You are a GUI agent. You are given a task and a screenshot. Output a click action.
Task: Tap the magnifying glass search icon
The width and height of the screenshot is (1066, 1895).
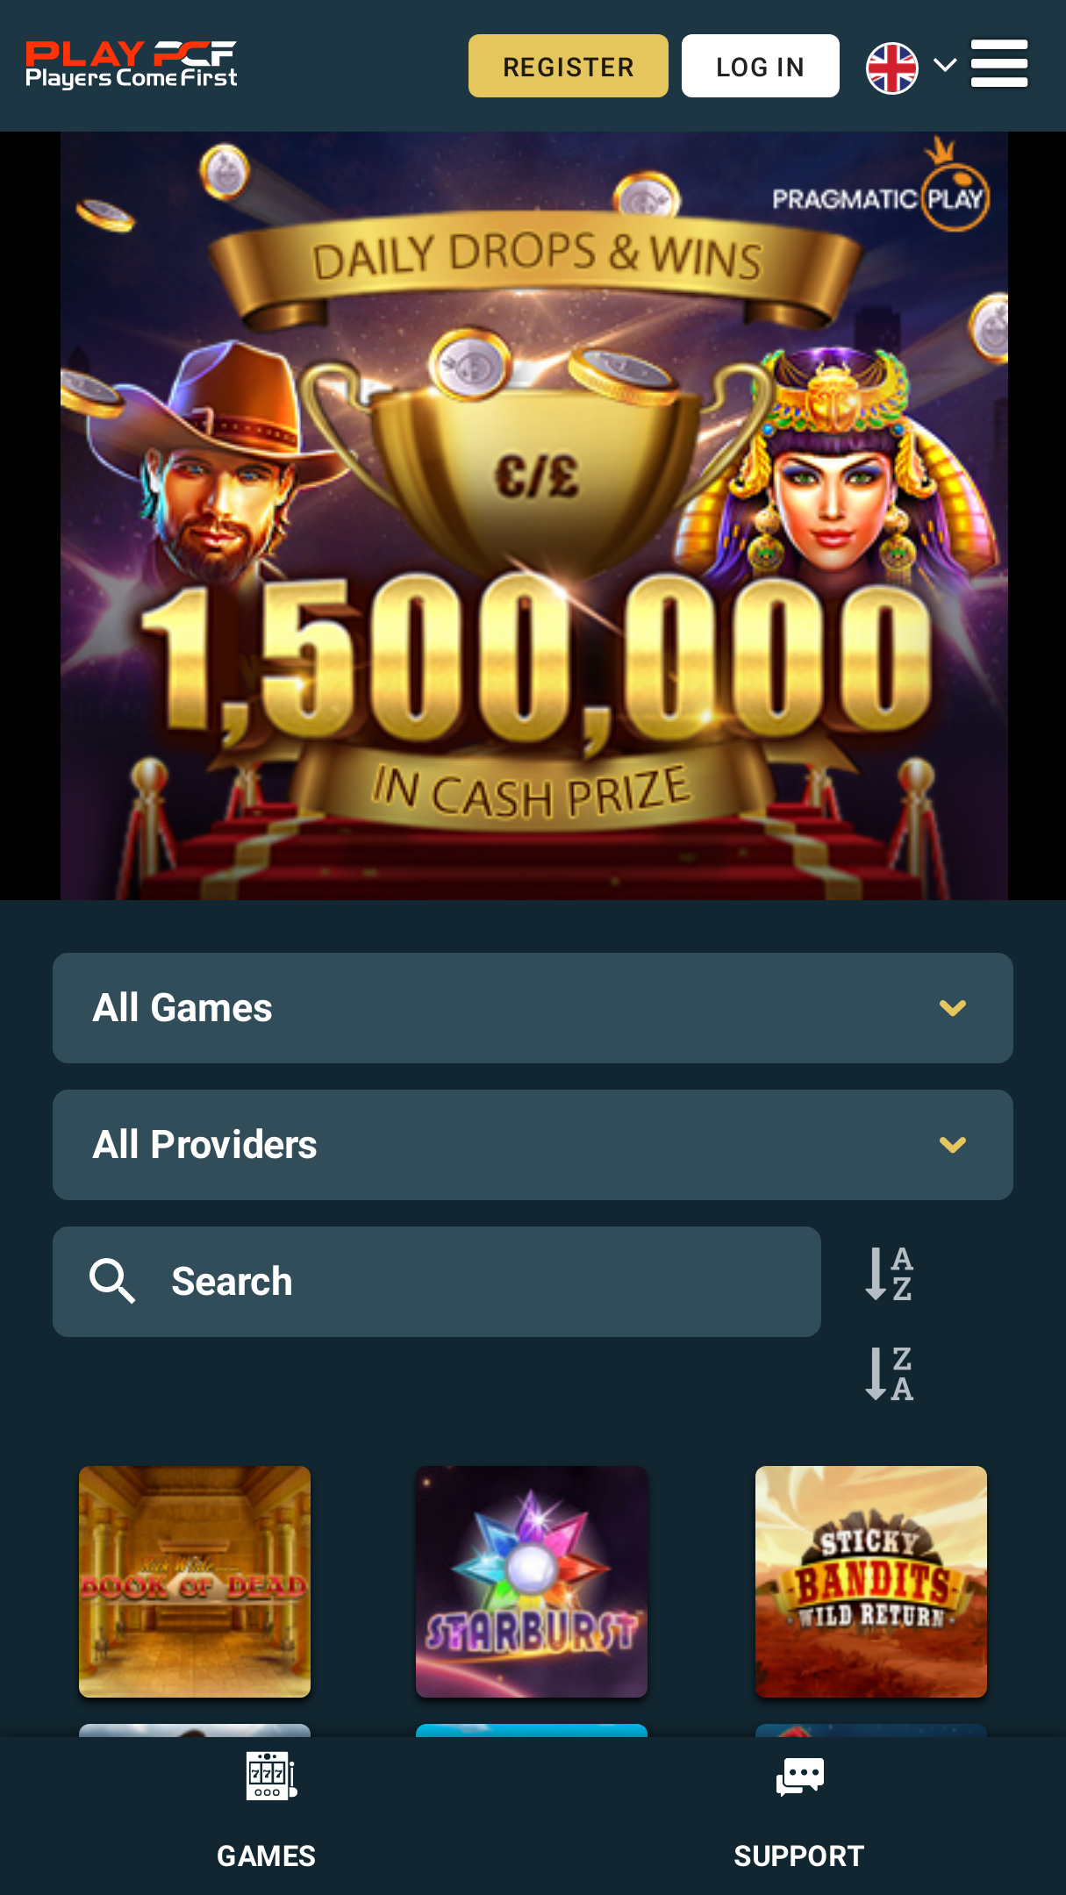pyautogui.click(x=112, y=1281)
